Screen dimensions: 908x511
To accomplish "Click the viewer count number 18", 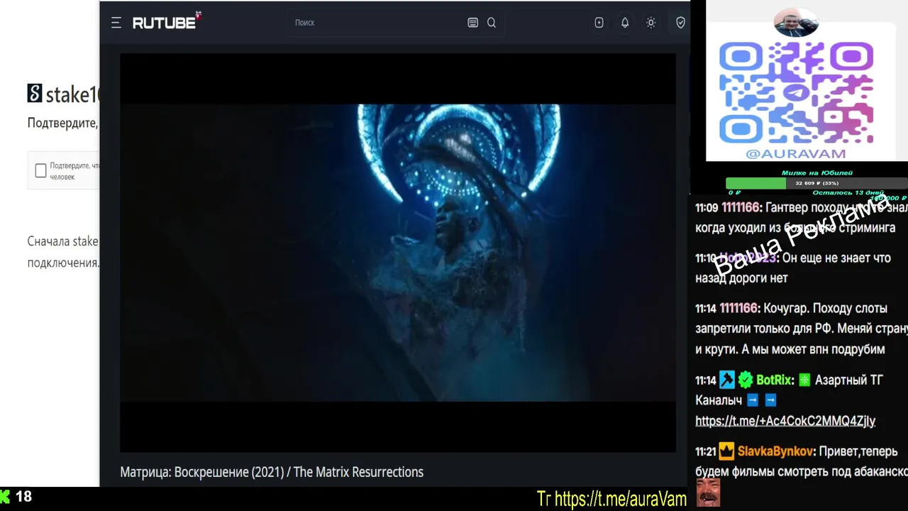I will pyautogui.click(x=24, y=497).
